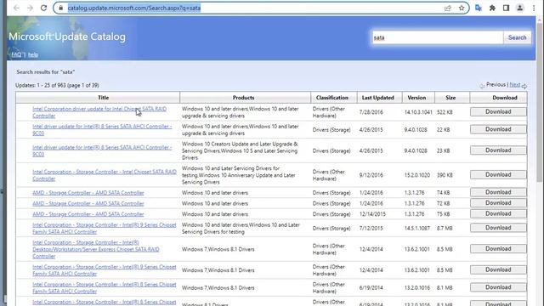Open Intel 8 Series Chipset link dated 6/19/2014 8.1 MB Windows 7
Screen dimensions: 544x306
coord(104,287)
